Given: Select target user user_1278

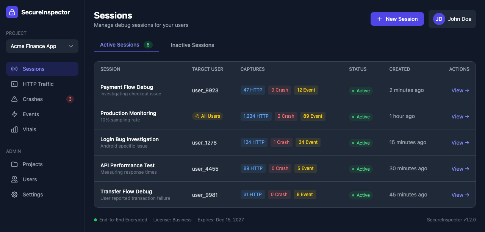Looking at the screenshot, I should [x=205, y=143].
